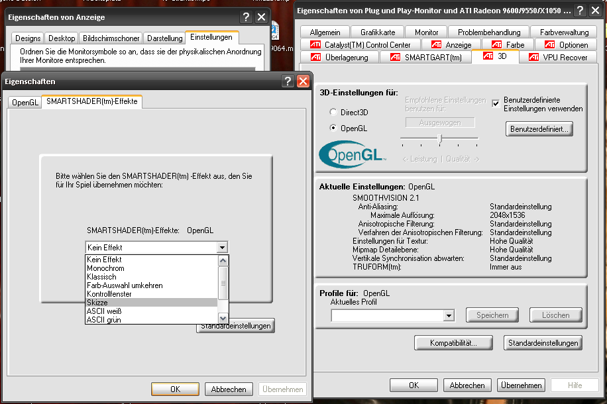Close the ATI Radeon properties window
607x404 pixels.
pyautogui.click(x=595, y=11)
